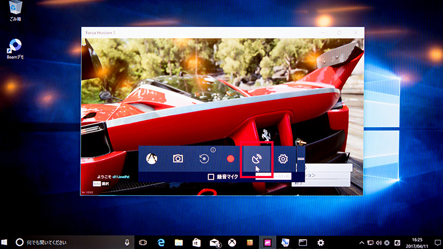
Task: Open the command window taskbar icon
Action: point(302,242)
